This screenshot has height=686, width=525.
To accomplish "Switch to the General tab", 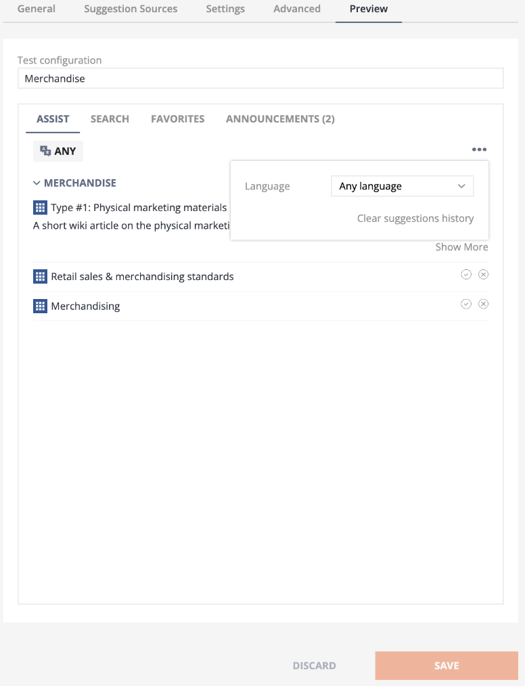I will pos(37,9).
